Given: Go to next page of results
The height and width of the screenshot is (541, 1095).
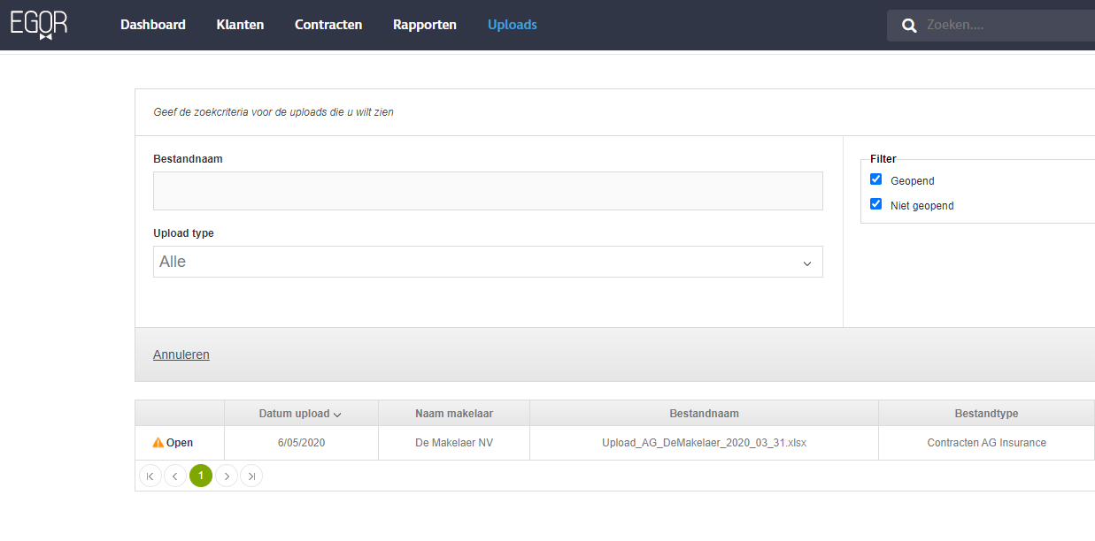Looking at the screenshot, I should (x=227, y=476).
